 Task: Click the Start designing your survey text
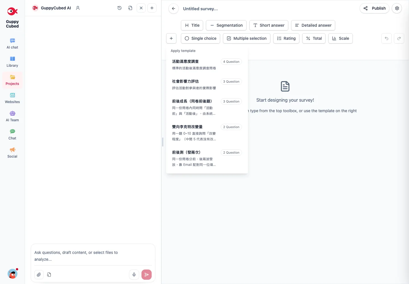285,100
